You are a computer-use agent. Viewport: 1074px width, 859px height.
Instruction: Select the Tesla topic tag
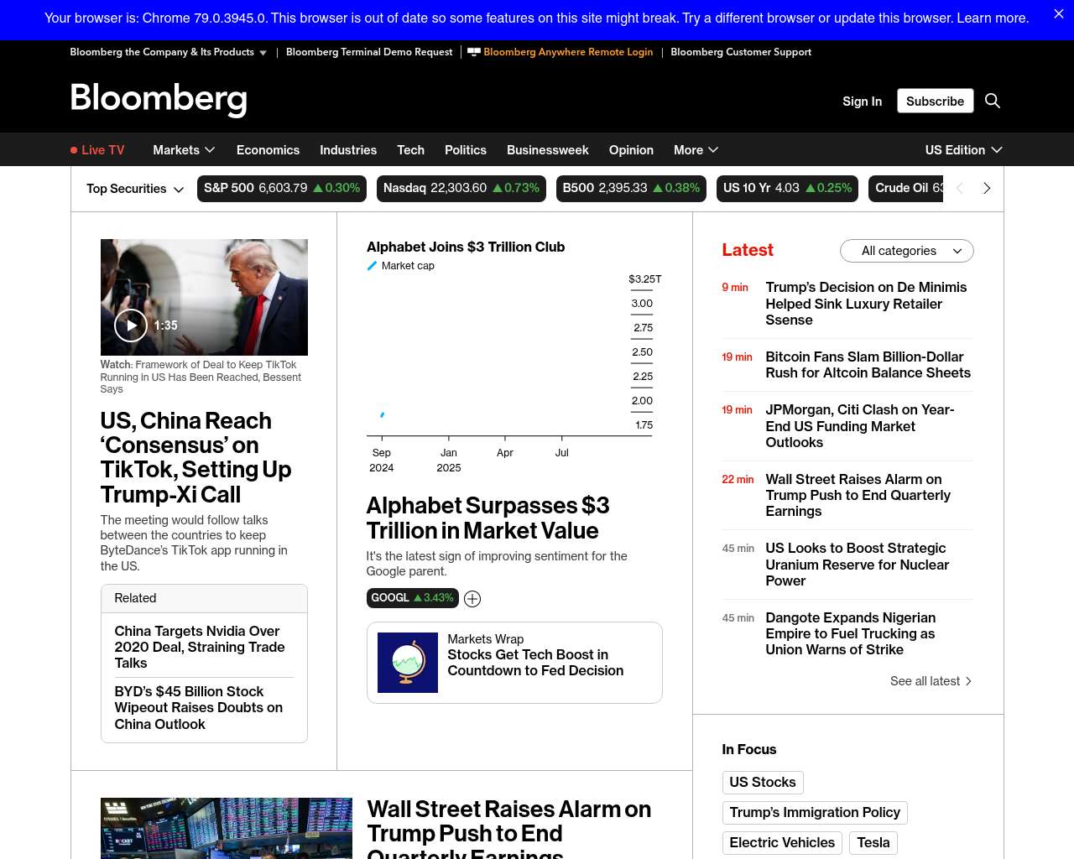[873, 843]
